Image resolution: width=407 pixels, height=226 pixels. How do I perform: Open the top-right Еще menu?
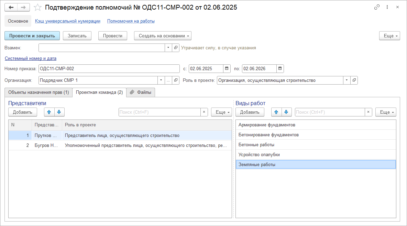[389, 36]
